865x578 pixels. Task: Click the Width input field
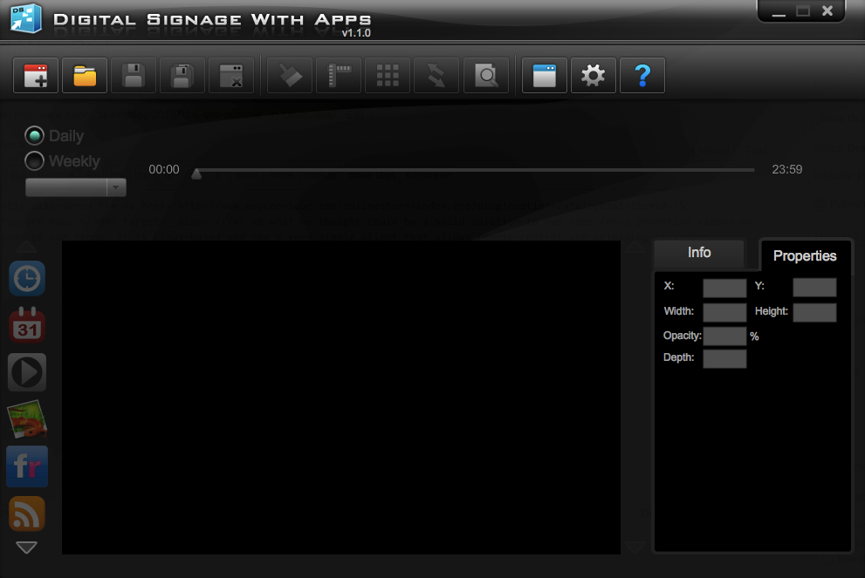(x=724, y=312)
